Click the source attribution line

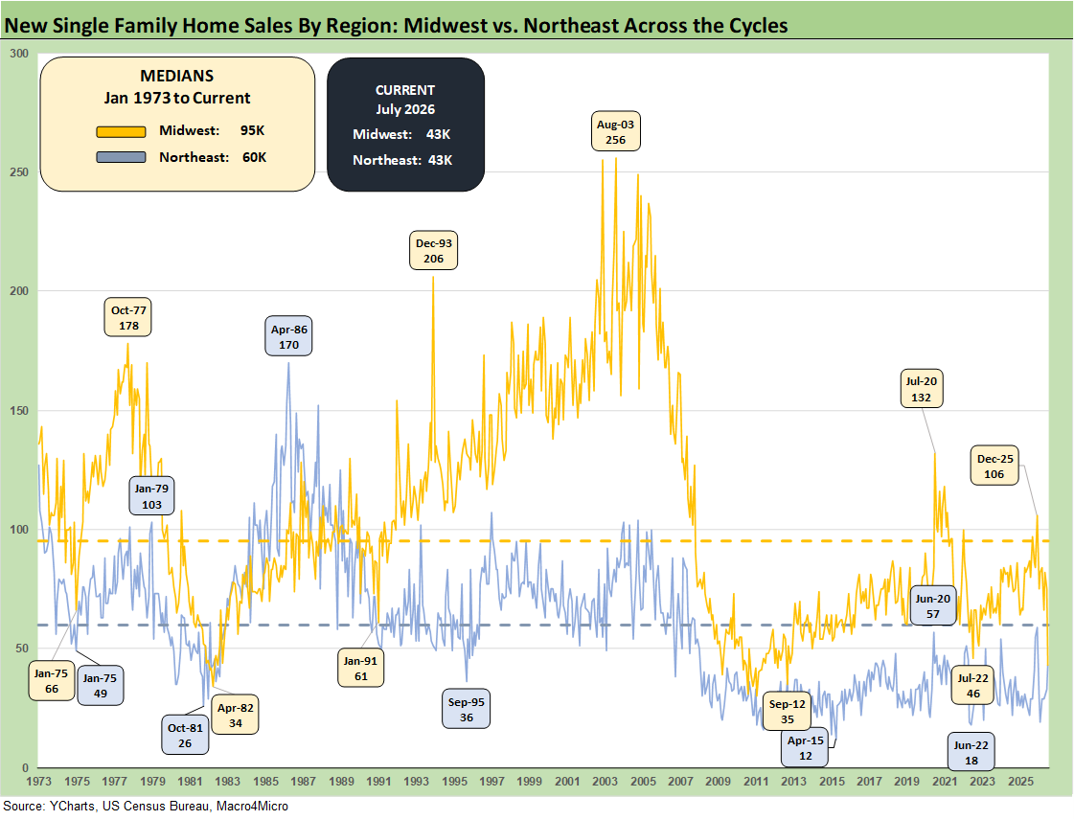click(146, 806)
